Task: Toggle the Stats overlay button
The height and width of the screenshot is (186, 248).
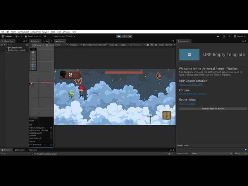Action: pos(162,45)
